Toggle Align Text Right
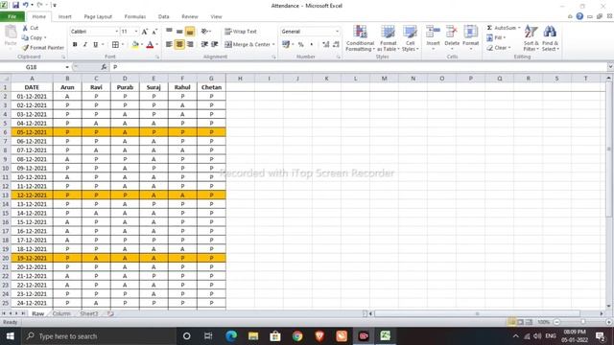This screenshot has width=614, height=345. tap(190, 44)
